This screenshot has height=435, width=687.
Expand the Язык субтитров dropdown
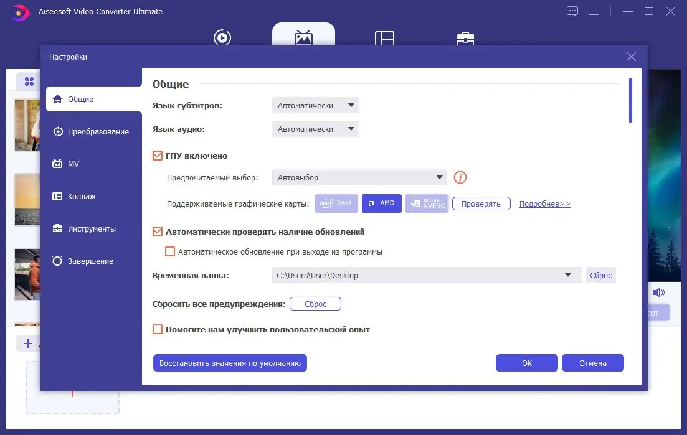(315, 105)
